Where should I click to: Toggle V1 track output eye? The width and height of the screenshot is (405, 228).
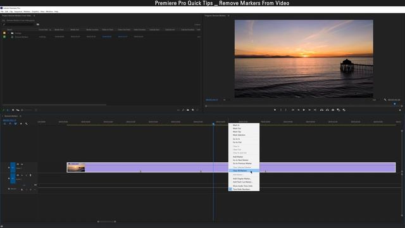(22, 165)
